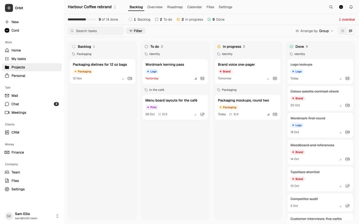This screenshot has height=224, width=359.
Task: Click 0/3 subtask counter on Menu board card
Action: (x=163, y=114)
